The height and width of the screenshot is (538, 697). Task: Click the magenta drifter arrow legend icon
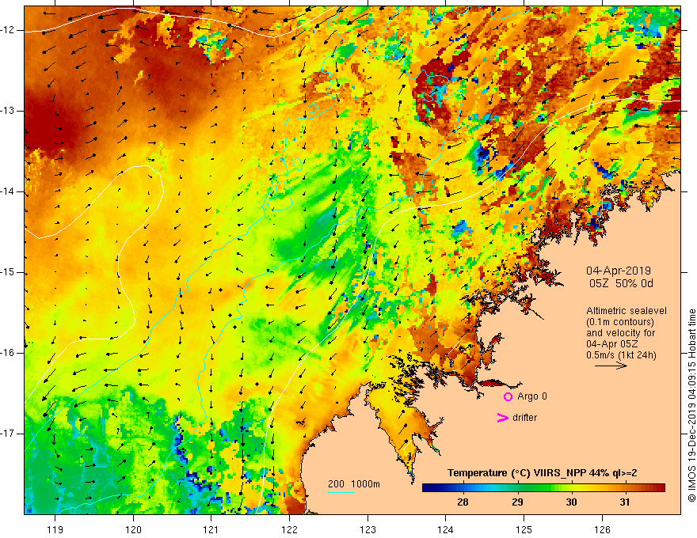coord(502,418)
